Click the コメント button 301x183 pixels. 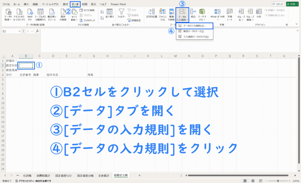click(278, 4)
